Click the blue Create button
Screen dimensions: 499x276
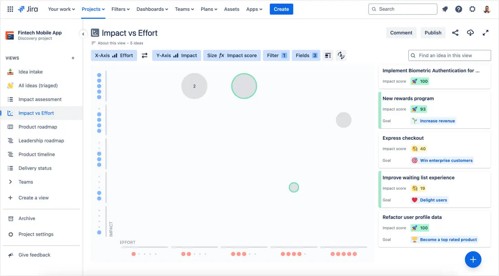[x=281, y=9]
